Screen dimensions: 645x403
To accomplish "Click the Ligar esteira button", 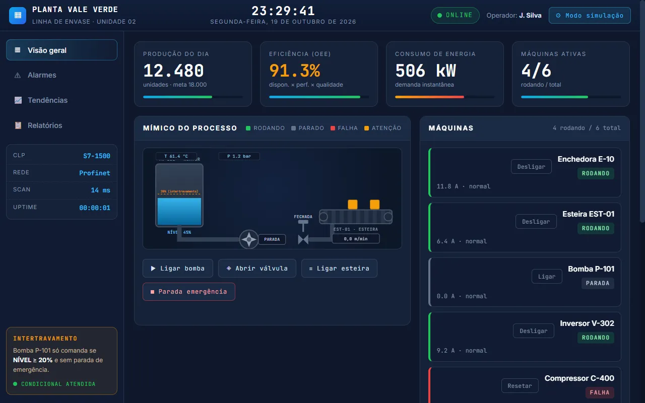I will point(339,268).
